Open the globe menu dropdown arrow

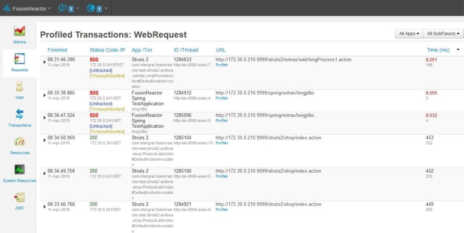pyautogui.click(x=106, y=9)
